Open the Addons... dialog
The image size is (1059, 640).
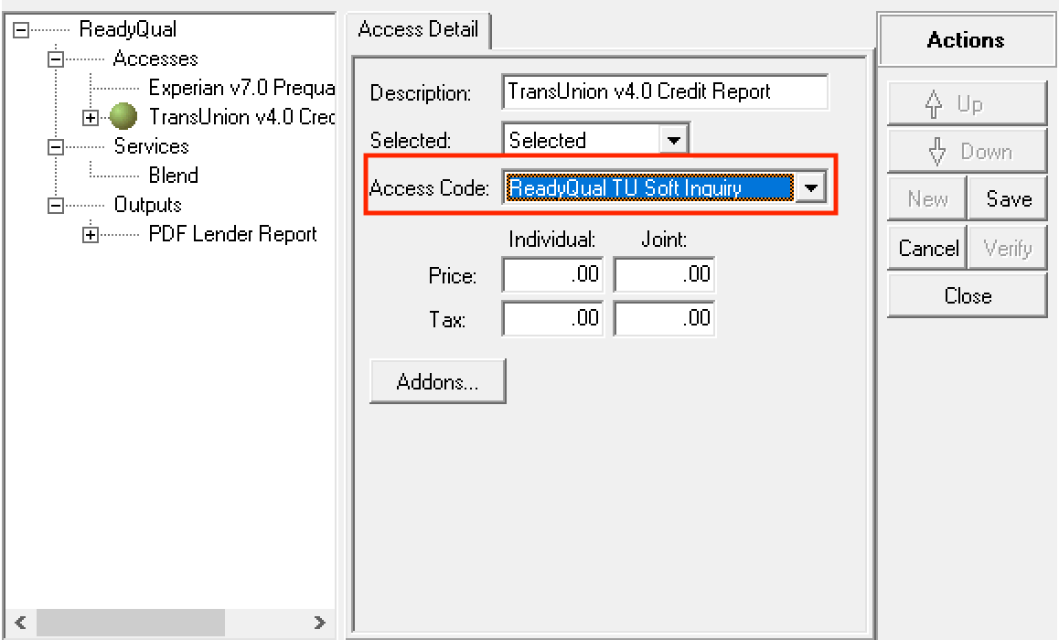tap(438, 381)
